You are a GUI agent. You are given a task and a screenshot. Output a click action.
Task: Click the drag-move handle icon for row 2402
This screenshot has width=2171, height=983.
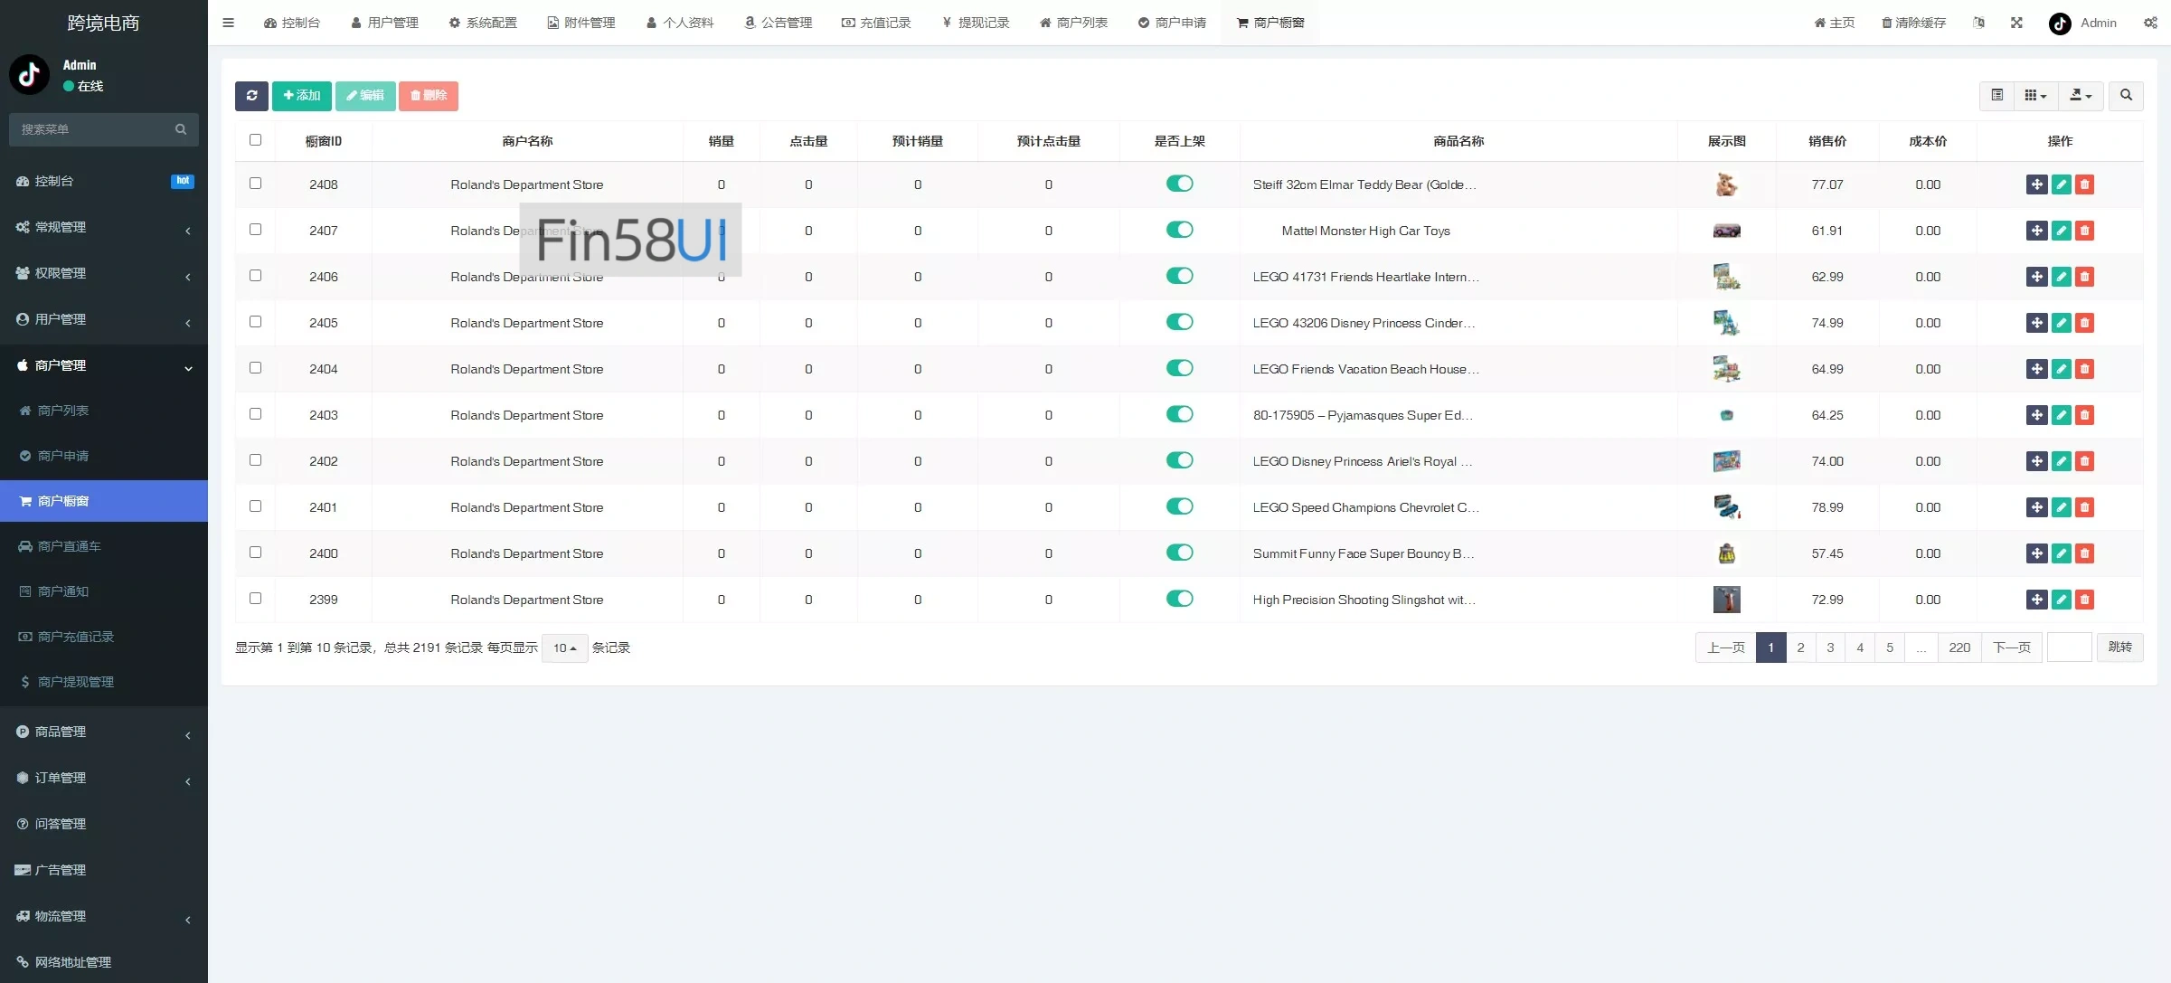[x=2036, y=461]
